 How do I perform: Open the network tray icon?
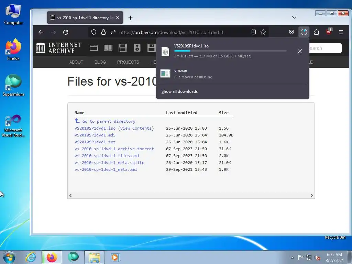tap(309, 257)
